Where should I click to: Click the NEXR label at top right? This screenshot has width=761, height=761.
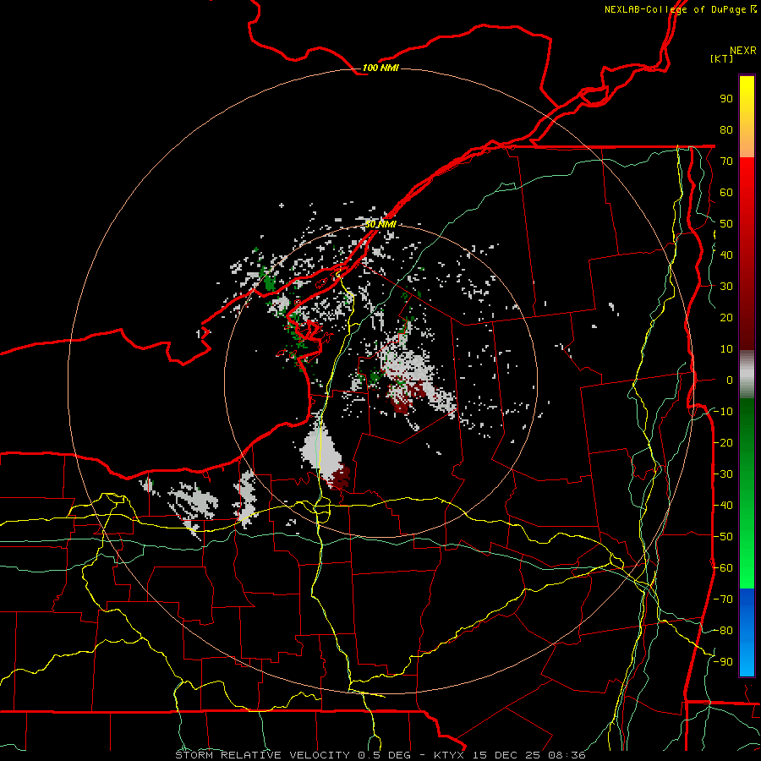point(742,51)
